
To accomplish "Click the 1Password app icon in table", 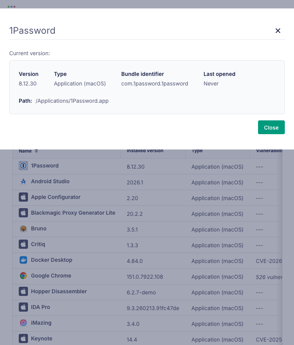I will pos(23,166).
